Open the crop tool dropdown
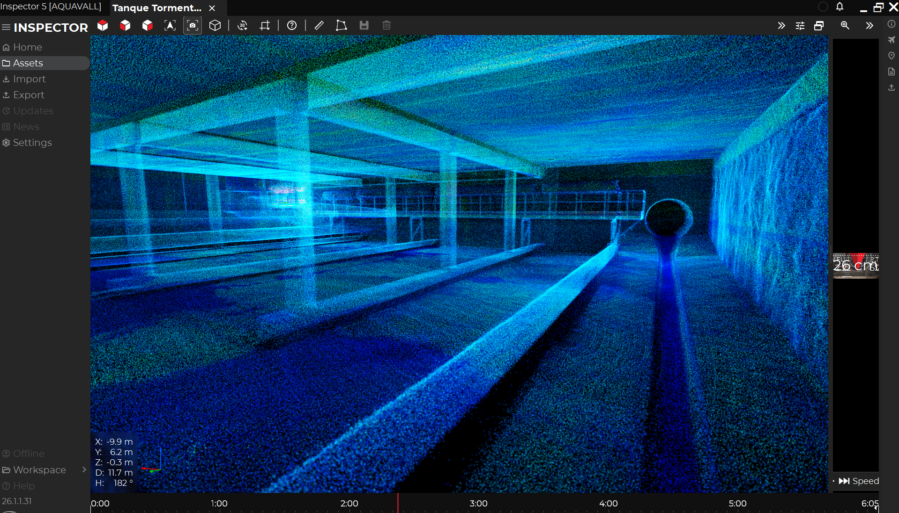This screenshot has width=899, height=513. click(x=265, y=25)
